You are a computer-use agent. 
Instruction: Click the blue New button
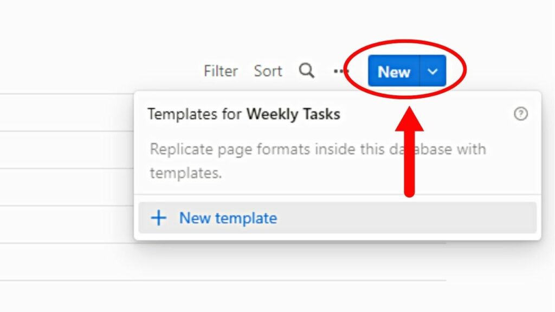pyautogui.click(x=395, y=71)
